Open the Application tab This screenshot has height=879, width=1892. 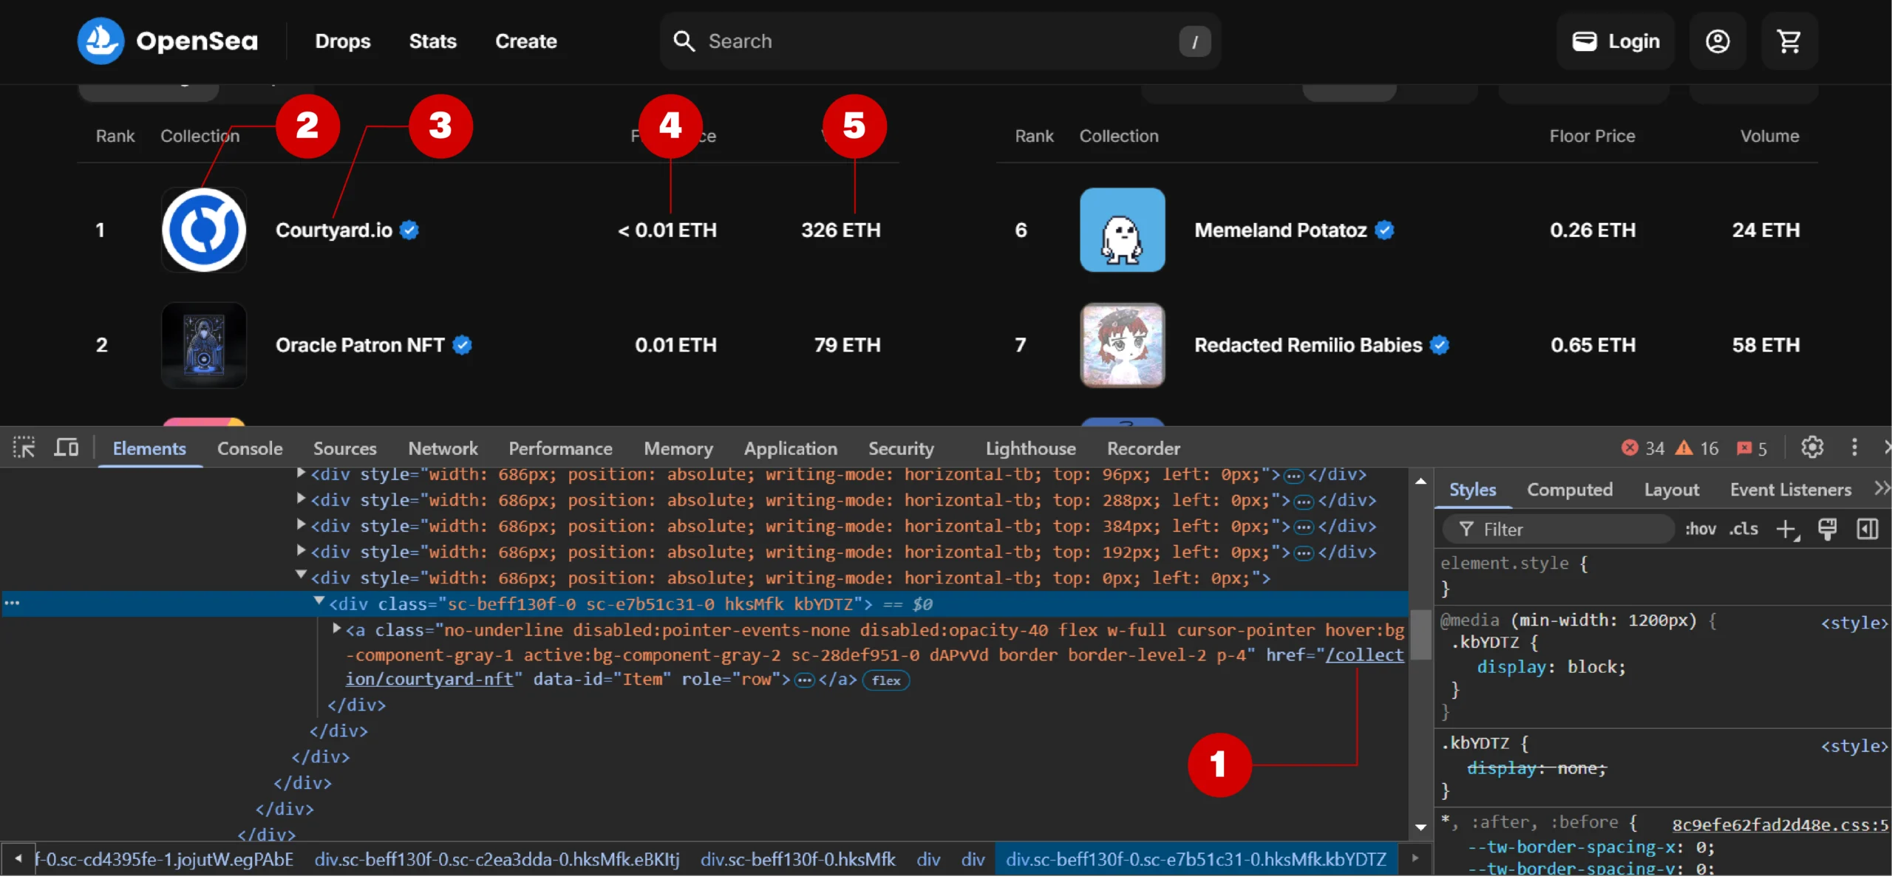(x=790, y=448)
